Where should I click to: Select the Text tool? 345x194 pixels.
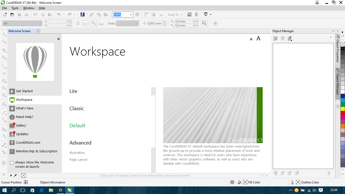coord(4,104)
